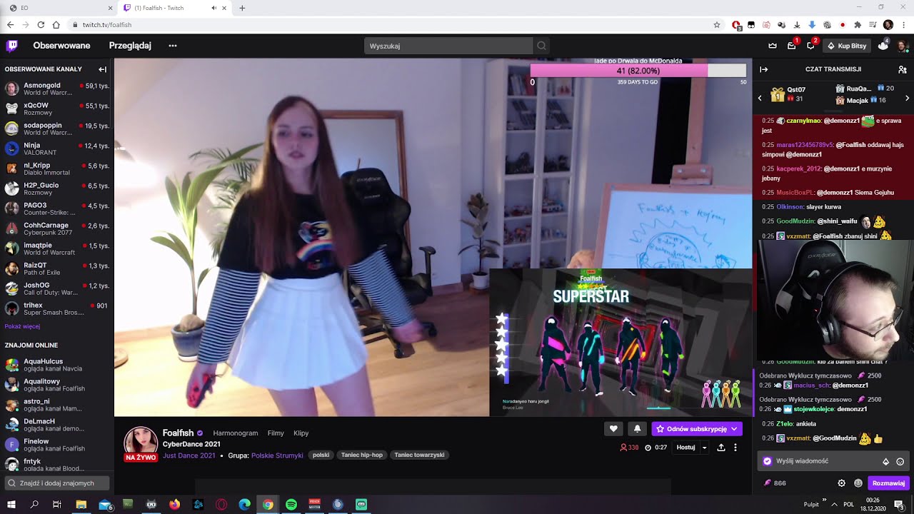The width and height of the screenshot is (914, 514).
Task: Click the Kup Bitsy button
Action: [847, 46]
